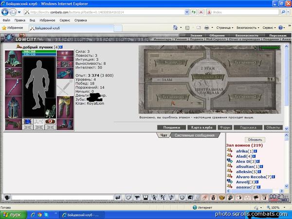The image size is (292, 219).
Task: Open the Файл menu in Internet Explorer
Action: tap(6, 20)
